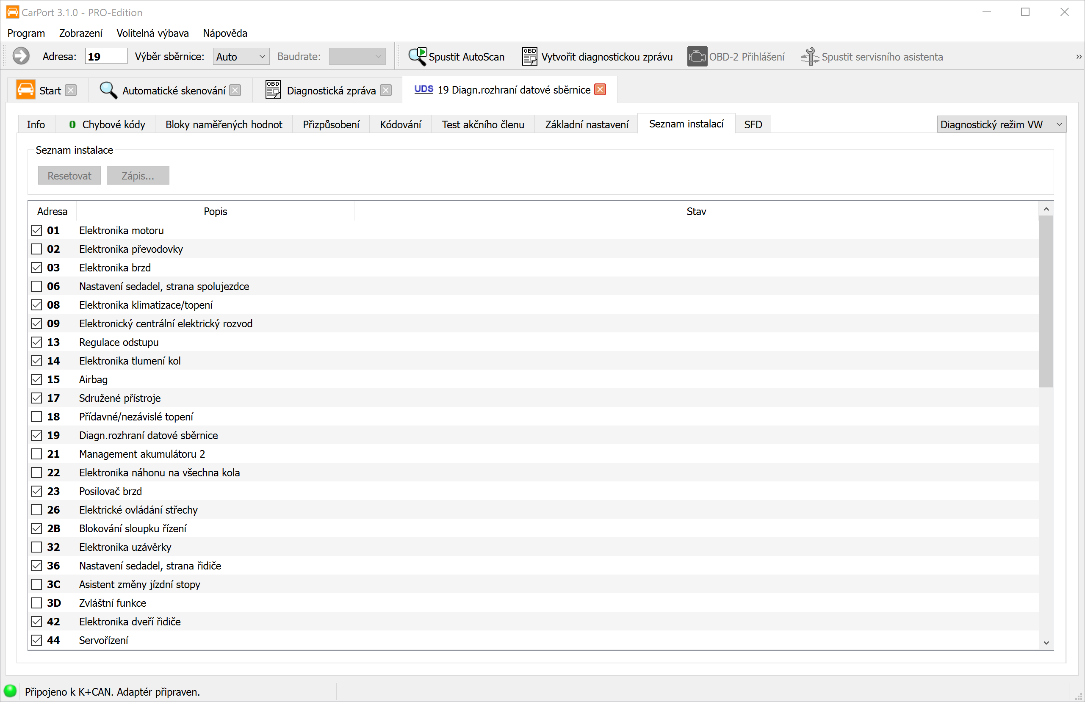Open Diagnostický režim VW dropdown
Image resolution: width=1085 pixels, height=702 pixels.
tap(1001, 124)
